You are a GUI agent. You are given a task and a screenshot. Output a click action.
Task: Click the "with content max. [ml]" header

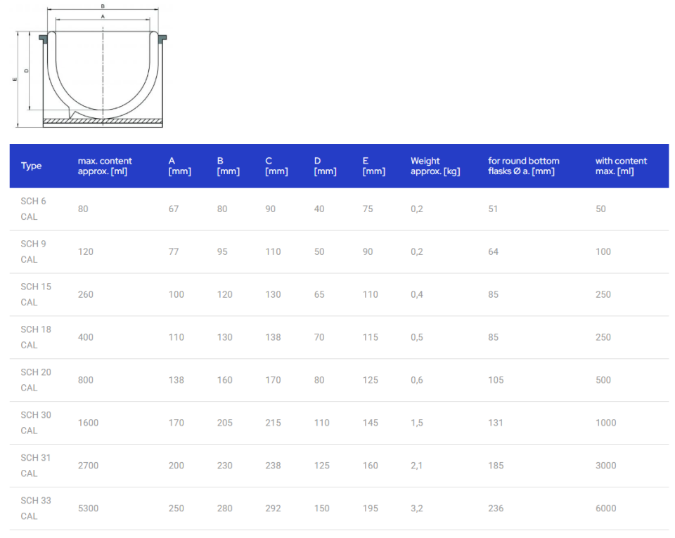pyautogui.click(x=621, y=166)
